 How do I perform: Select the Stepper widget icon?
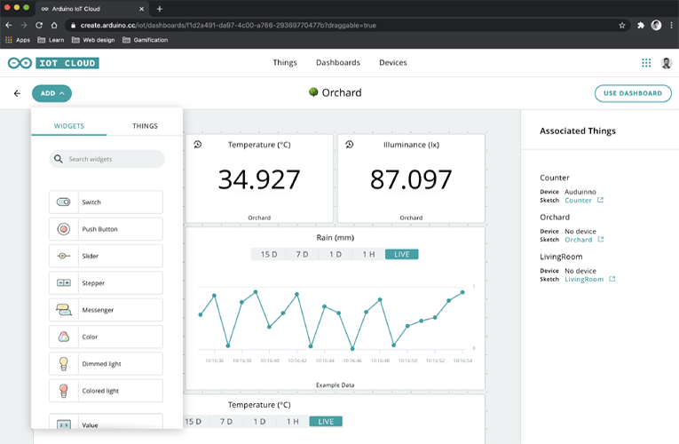(x=64, y=283)
